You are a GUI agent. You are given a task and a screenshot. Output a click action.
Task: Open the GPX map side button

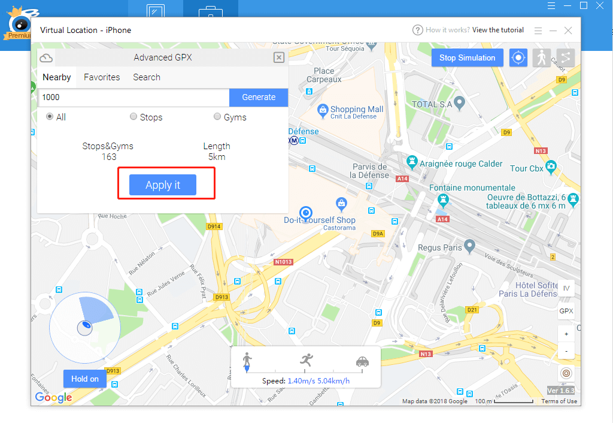point(566,311)
